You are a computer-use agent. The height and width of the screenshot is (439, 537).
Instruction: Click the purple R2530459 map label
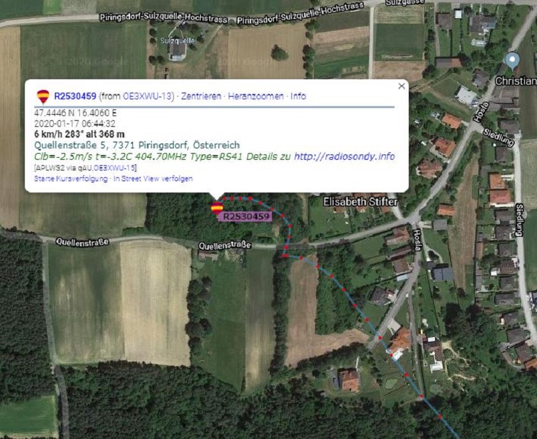[x=246, y=216]
